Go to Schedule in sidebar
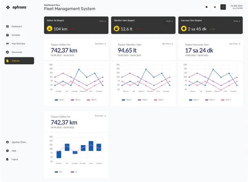This screenshot has width=248, height=182. click(16, 35)
